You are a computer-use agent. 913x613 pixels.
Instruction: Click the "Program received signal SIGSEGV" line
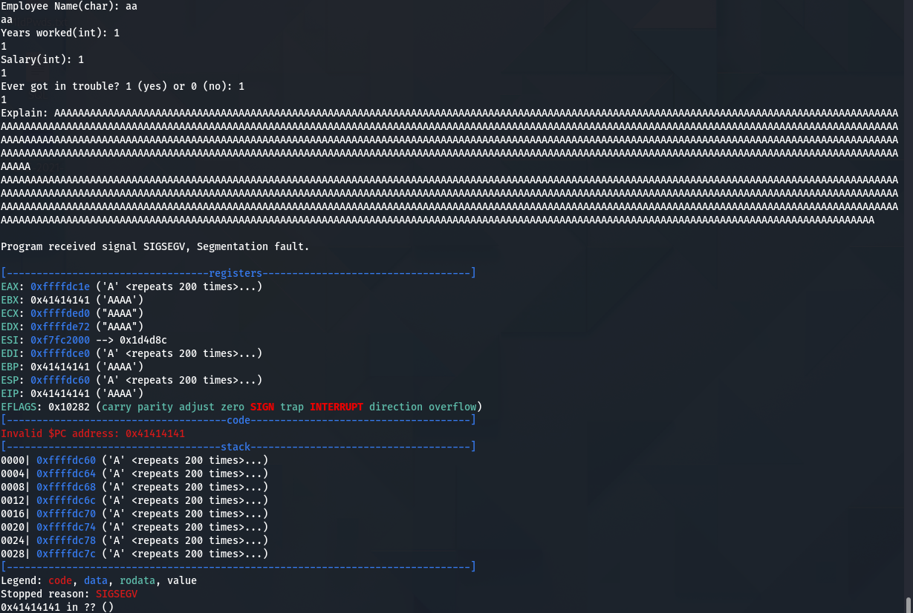[x=155, y=246]
